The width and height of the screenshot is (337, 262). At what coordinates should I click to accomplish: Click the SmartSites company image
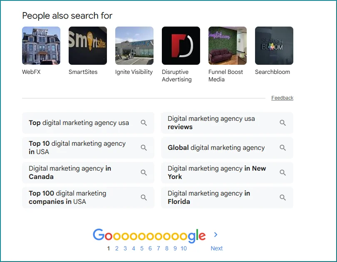[87, 45]
